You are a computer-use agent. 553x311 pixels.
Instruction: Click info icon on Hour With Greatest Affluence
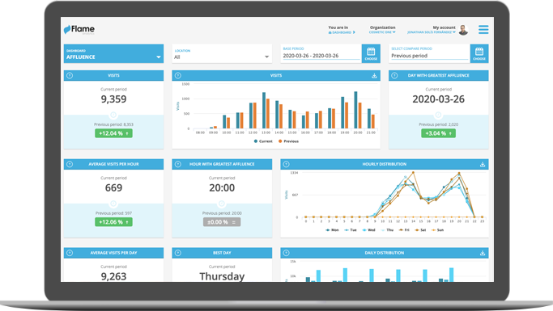[178, 164]
